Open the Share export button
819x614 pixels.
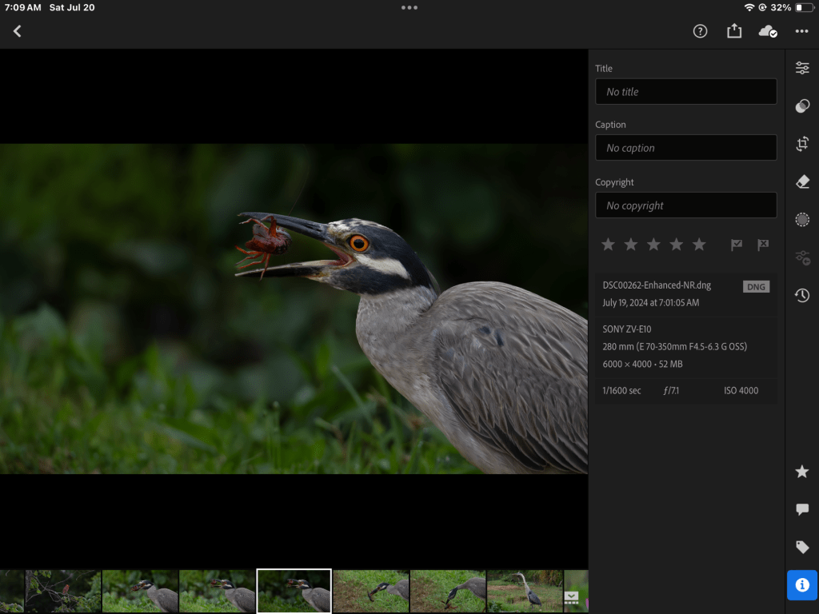(733, 31)
